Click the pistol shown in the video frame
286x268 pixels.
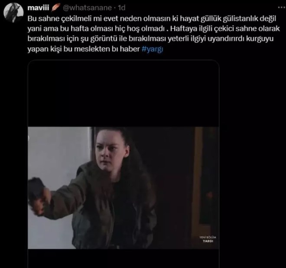pos(36,192)
